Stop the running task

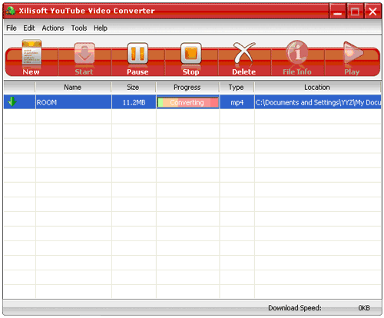[190, 58]
